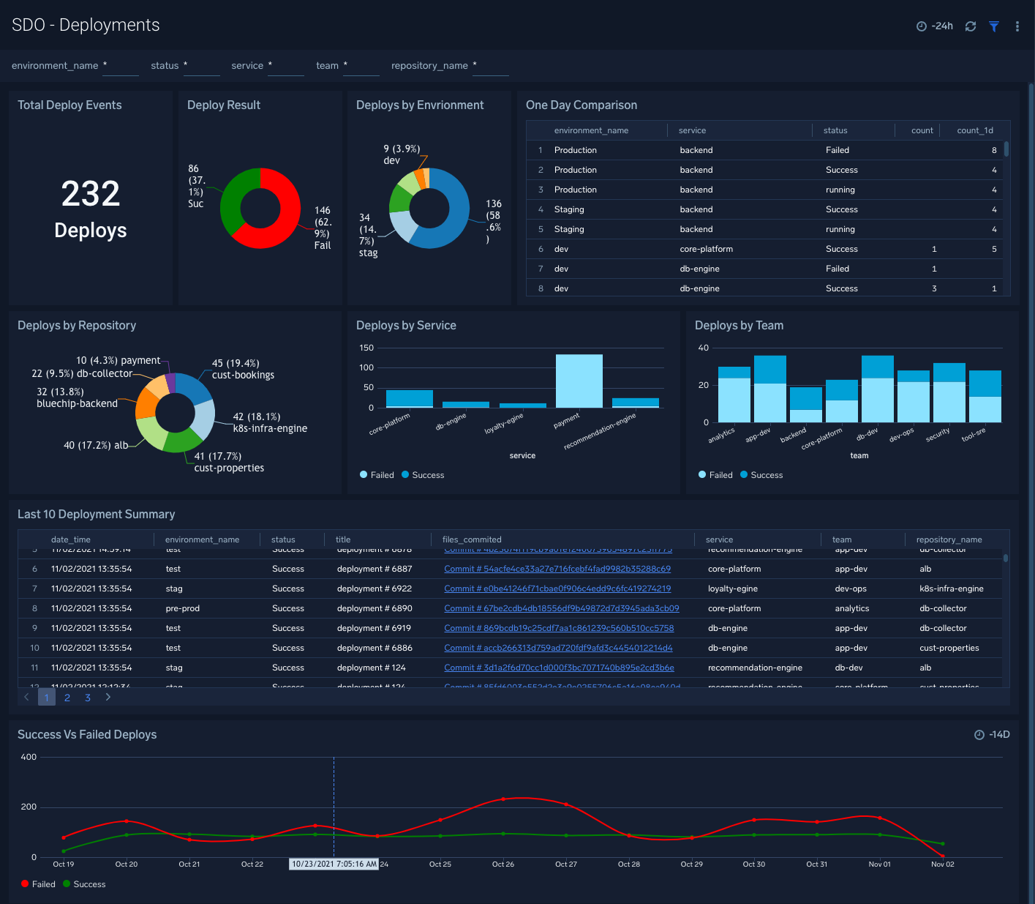This screenshot has height=904, width=1035.
Task: Open the repository_name filter field
Action: pyautogui.click(x=491, y=66)
